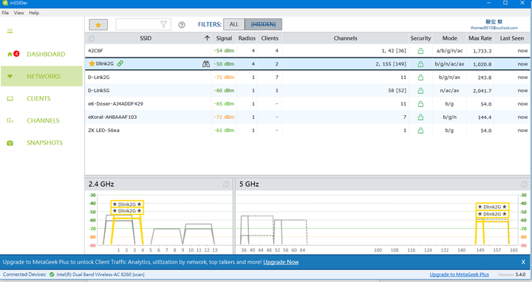Click the upper Dlink2G label in 5 GHz graph

492,207
